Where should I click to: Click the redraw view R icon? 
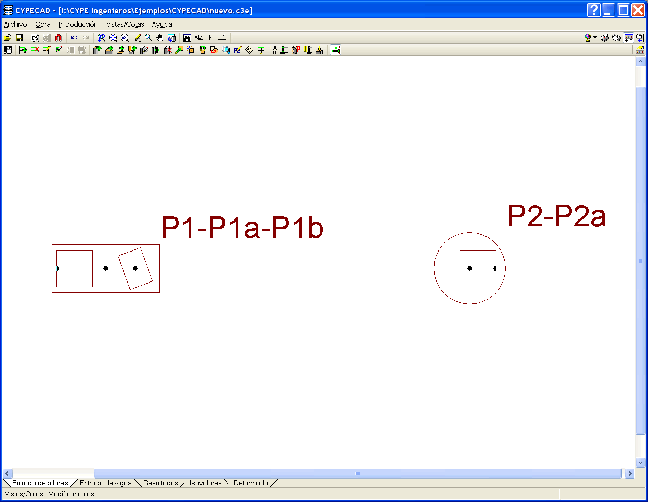pyautogui.click(x=101, y=38)
